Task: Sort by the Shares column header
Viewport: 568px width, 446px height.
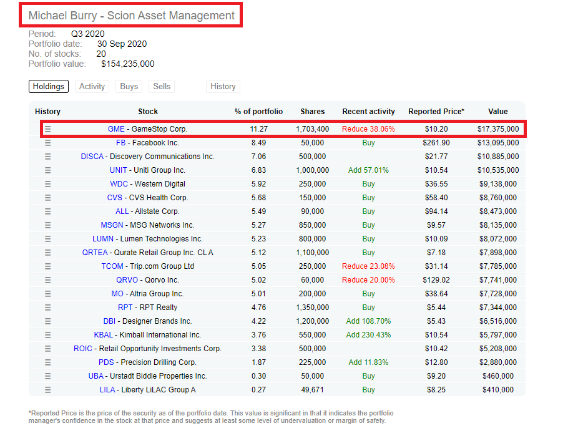Action: [x=313, y=112]
